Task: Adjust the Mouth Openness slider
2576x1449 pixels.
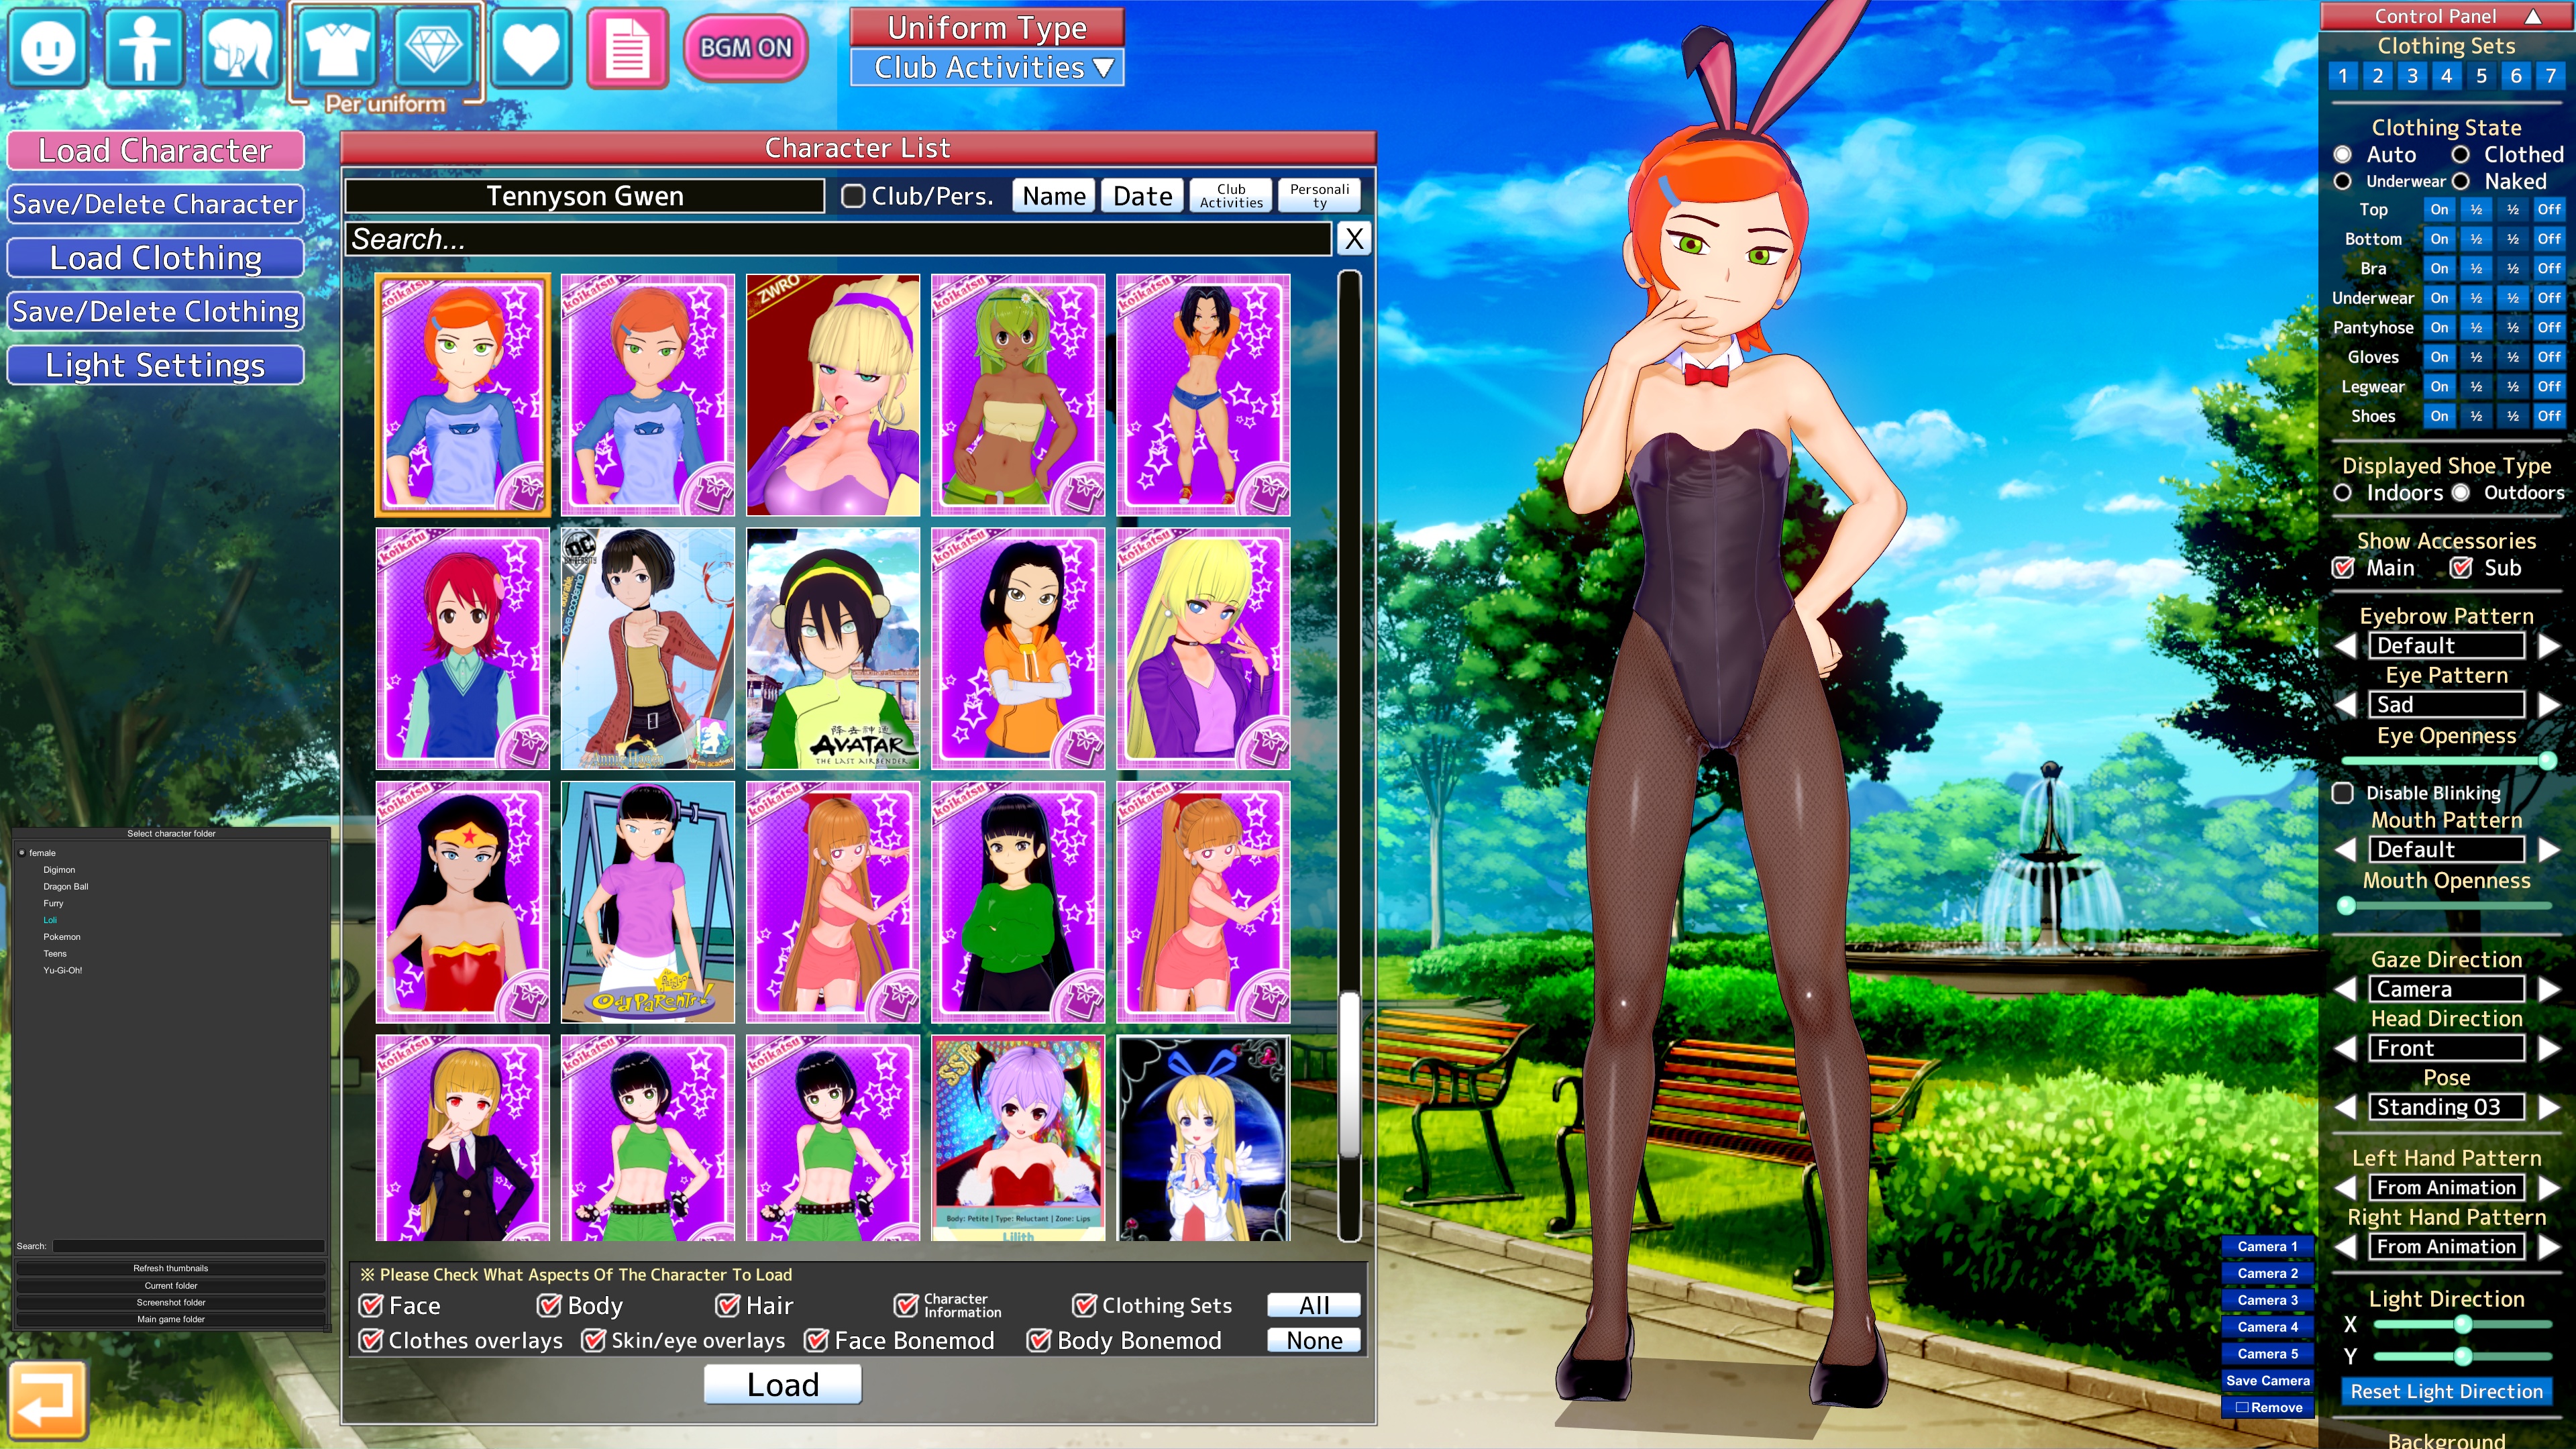Action: pos(2446,906)
